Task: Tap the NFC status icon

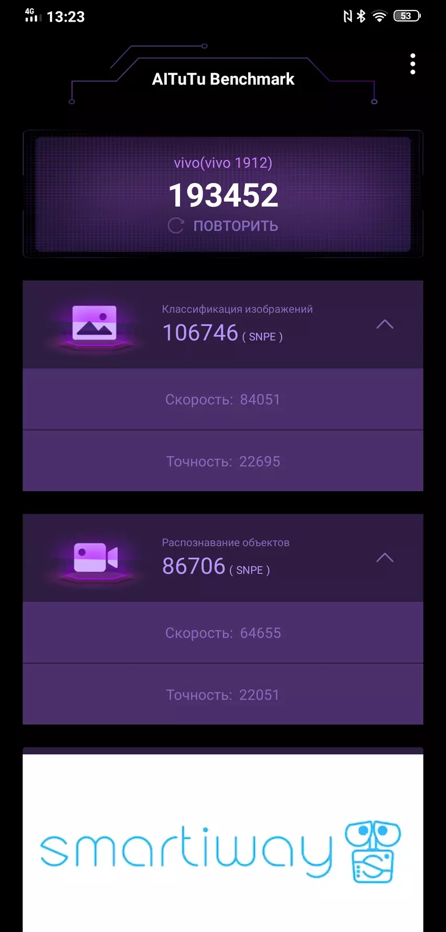Action: tap(347, 16)
